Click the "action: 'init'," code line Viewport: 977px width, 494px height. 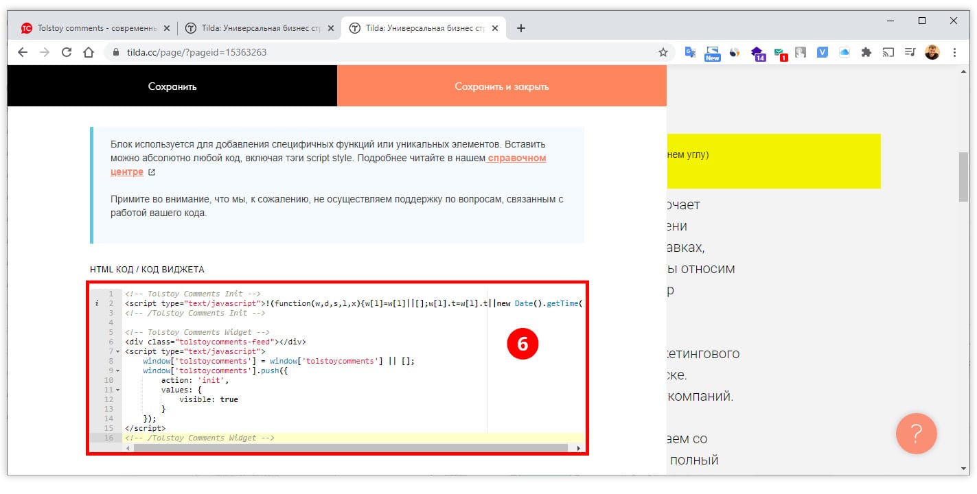(x=195, y=380)
